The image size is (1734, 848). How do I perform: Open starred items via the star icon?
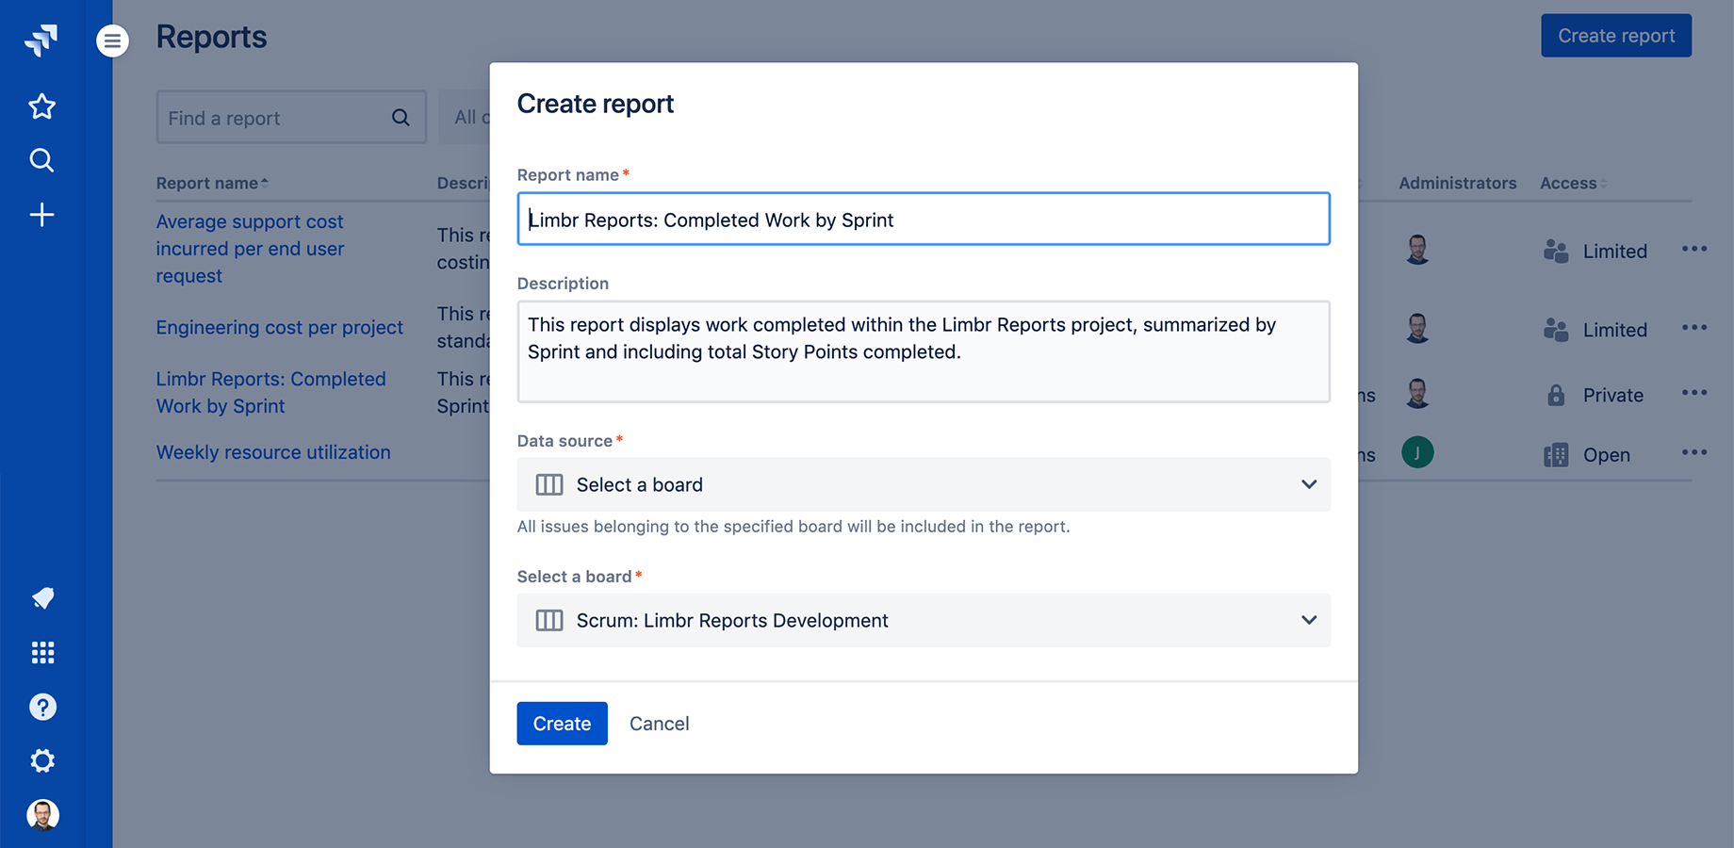[x=41, y=106]
